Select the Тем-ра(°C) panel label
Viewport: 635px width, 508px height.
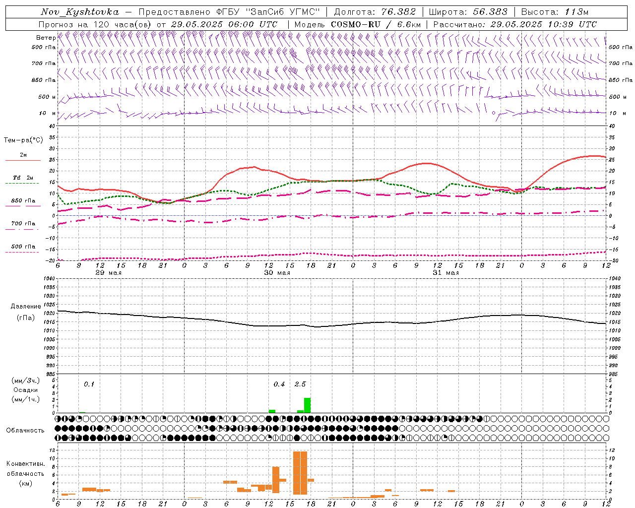23,140
